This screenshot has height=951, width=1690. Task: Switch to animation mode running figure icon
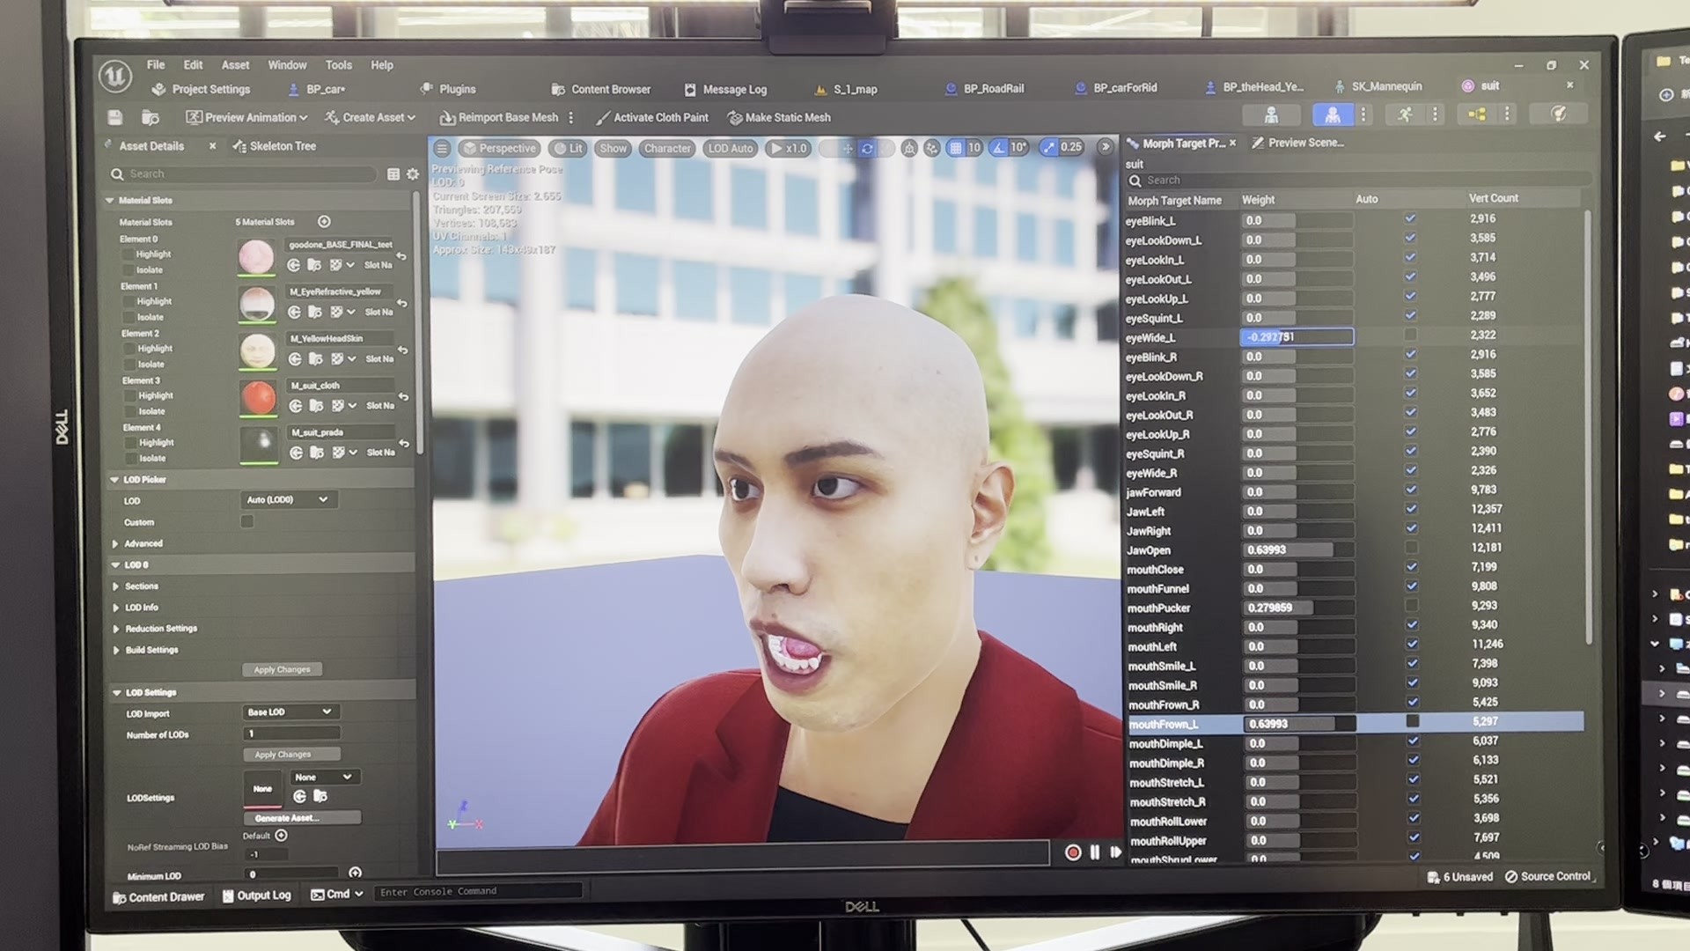[x=1405, y=114]
